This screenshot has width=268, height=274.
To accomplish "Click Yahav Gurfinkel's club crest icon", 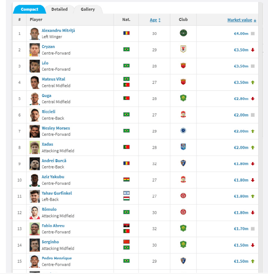I will click(183, 196).
